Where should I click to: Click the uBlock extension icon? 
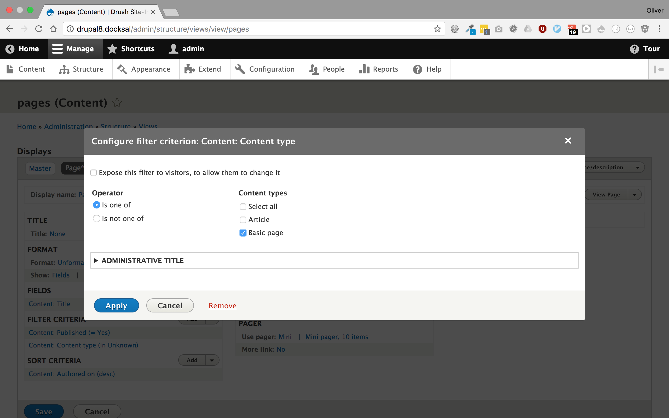point(542,29)
